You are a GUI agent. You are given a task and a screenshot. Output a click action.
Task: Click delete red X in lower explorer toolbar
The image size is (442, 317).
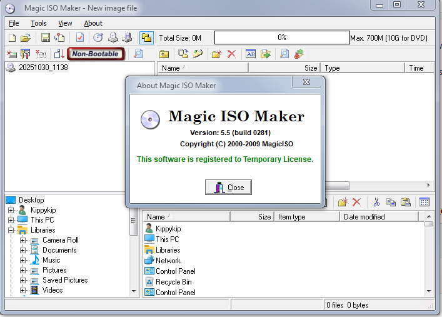(356, 202)
